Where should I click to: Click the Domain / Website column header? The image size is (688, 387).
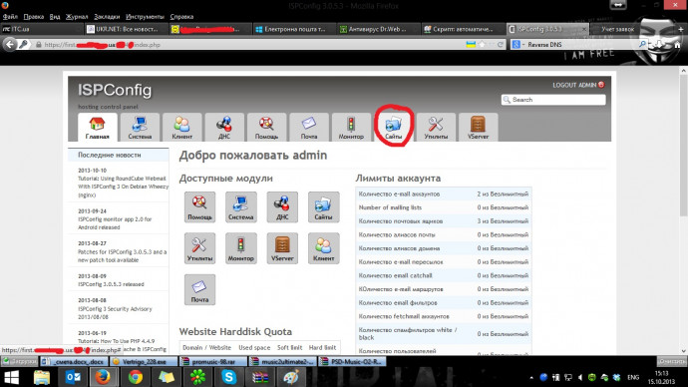(206, 347)
